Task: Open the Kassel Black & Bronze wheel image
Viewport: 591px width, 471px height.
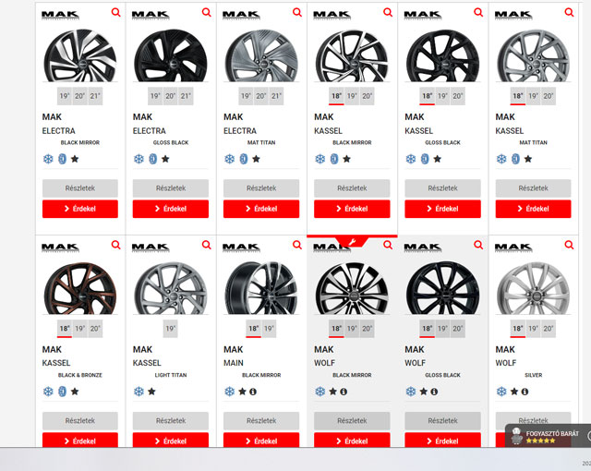Action: click(80, 288)
